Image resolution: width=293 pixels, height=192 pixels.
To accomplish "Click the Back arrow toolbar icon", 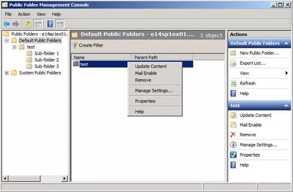I will point(6,24).
